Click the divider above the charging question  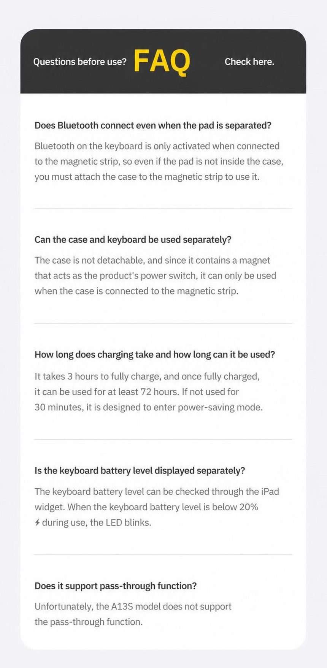(x=163, y=323)
